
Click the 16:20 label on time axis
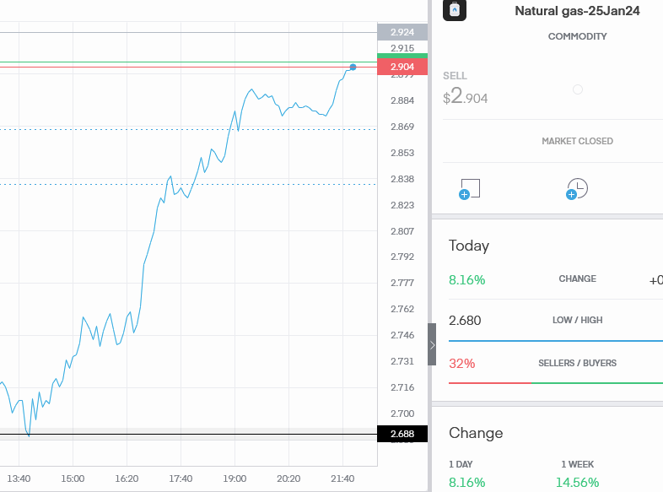click(x=127, y=478)
